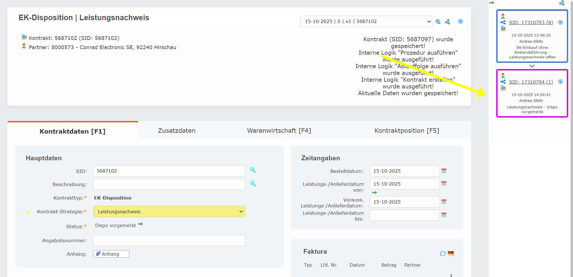Click the contract edit icon in SID 17310794 card

point(503,88)
